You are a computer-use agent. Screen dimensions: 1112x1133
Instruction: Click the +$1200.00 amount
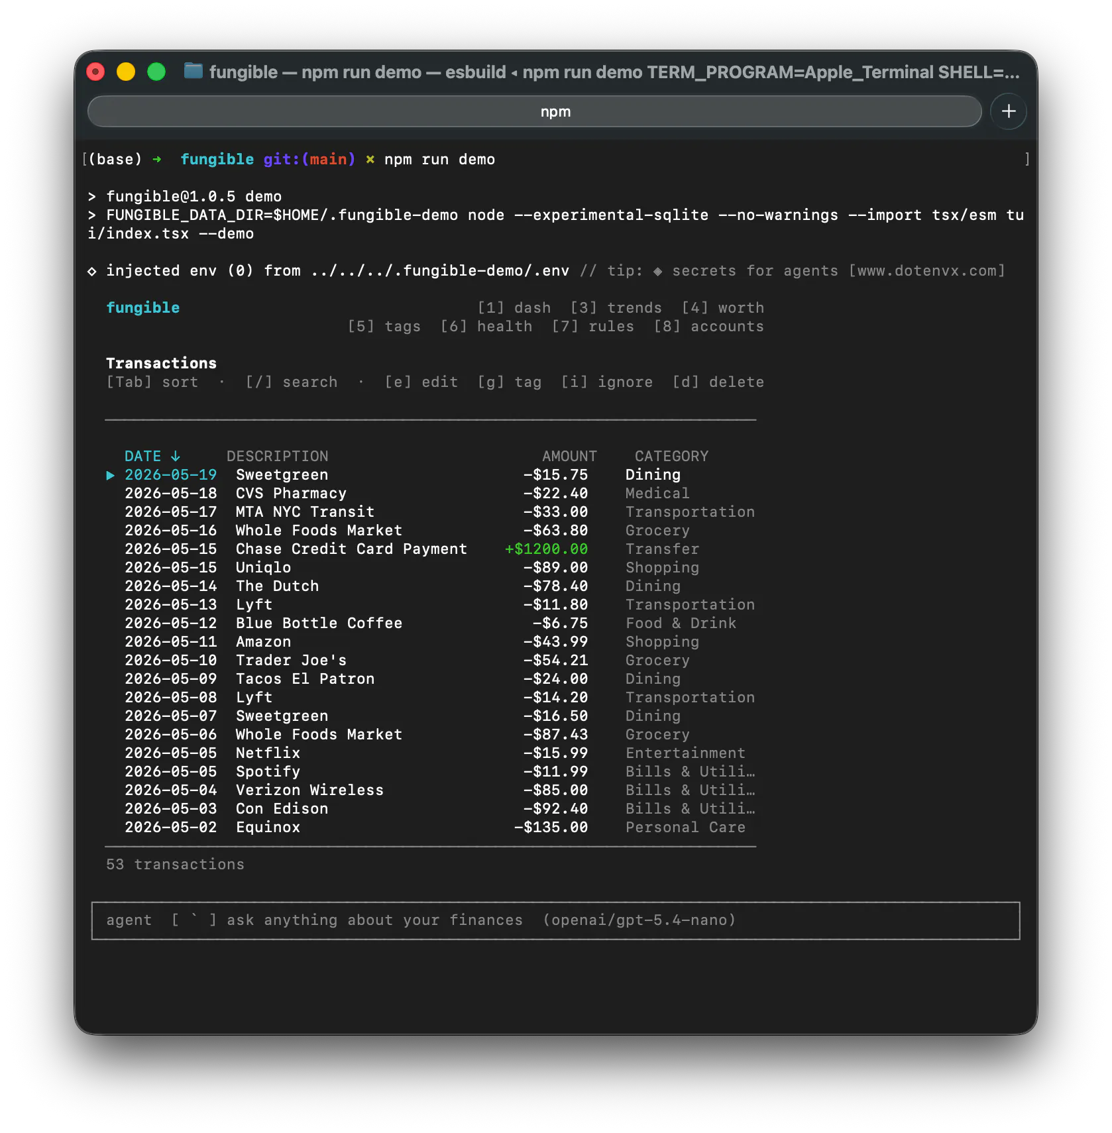point(547,549)
